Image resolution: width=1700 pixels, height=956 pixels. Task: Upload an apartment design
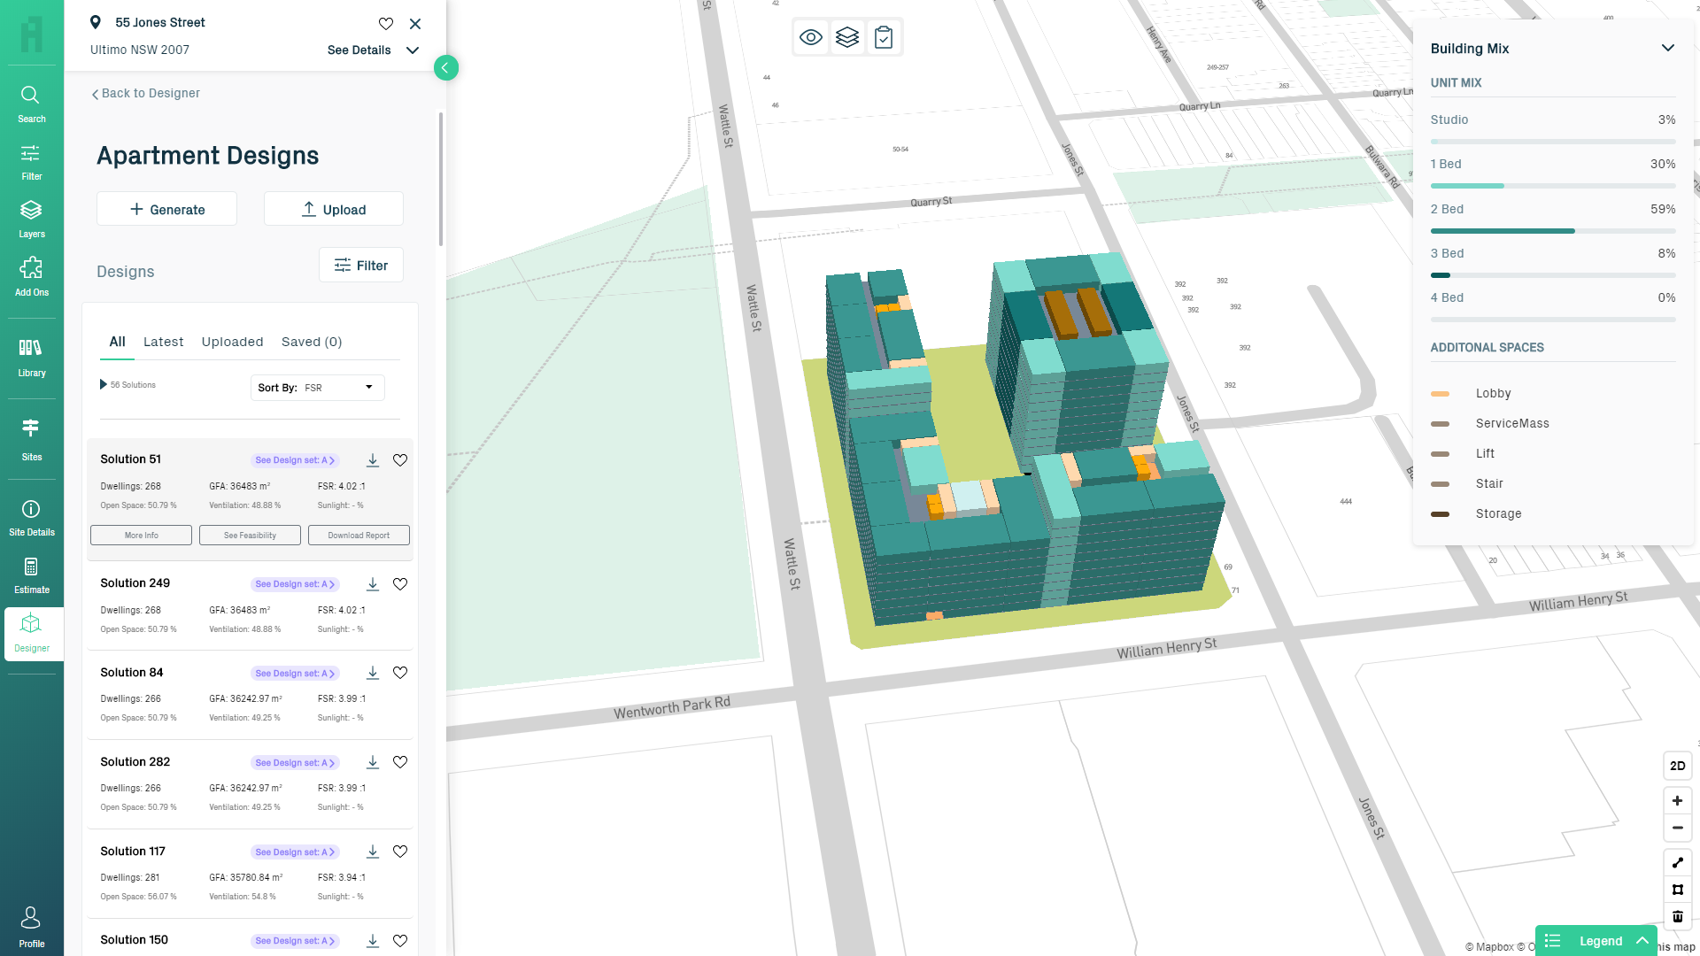(x=334, y=209)
